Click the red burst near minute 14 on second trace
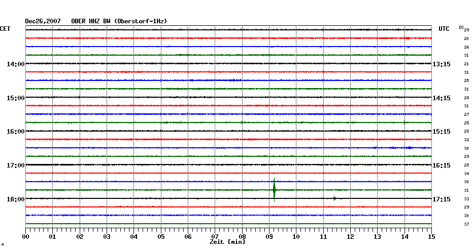Screen dimensions: 472x250 coord(408,38)
